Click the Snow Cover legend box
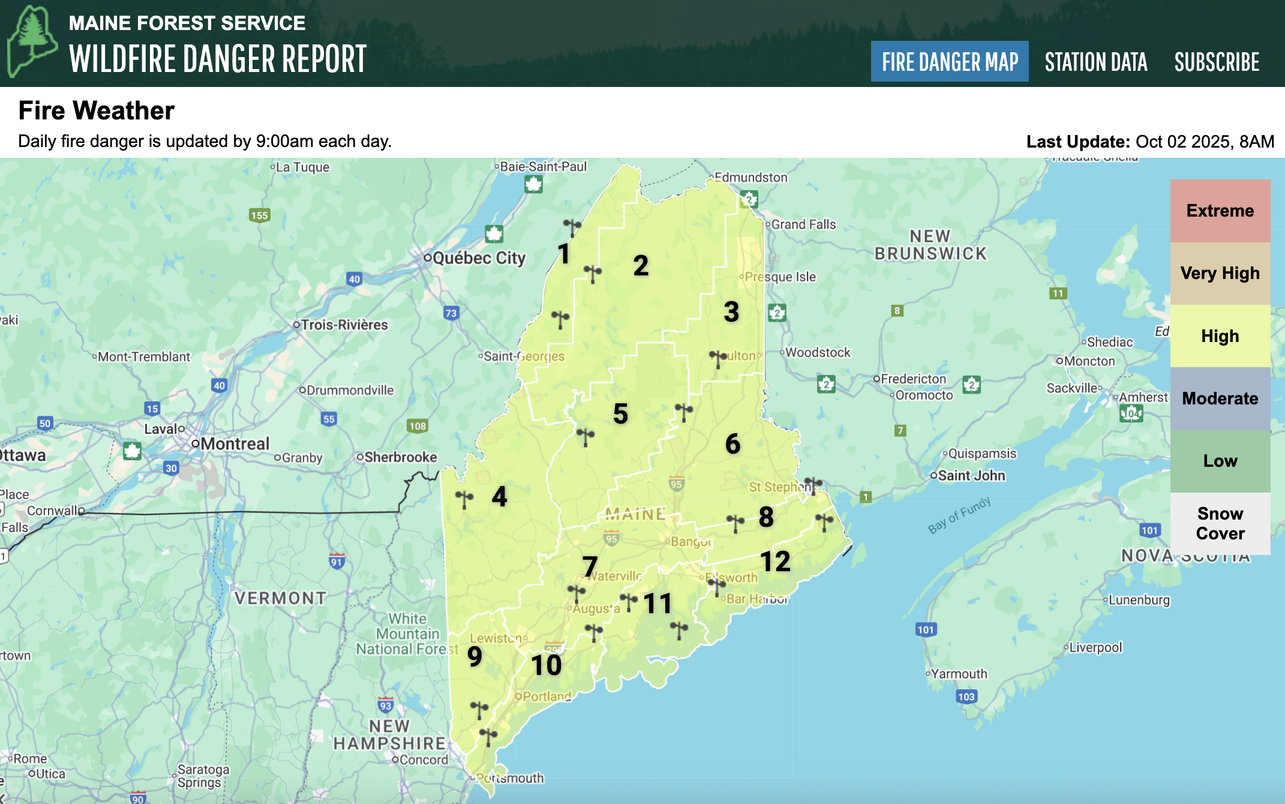This screenshot has width=1285, height=804. (x=1220, y=523)
